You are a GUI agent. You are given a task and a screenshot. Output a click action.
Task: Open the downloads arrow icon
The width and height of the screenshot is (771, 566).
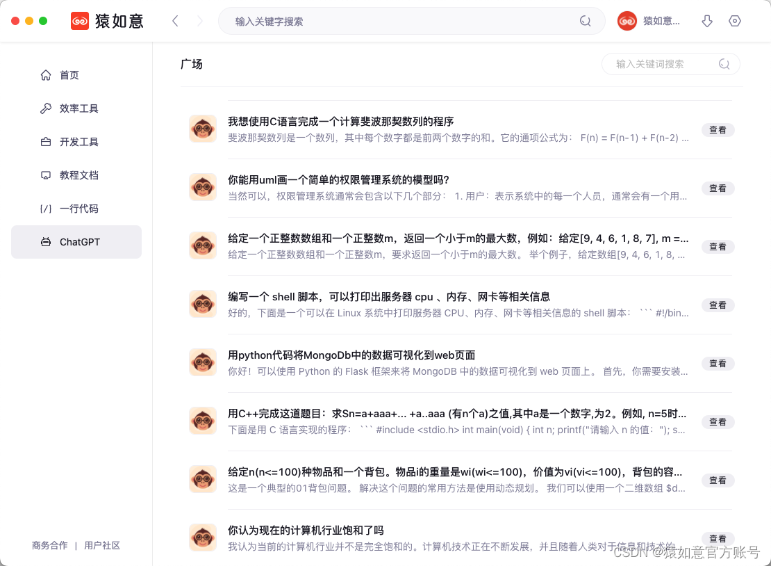click(707, 21)
